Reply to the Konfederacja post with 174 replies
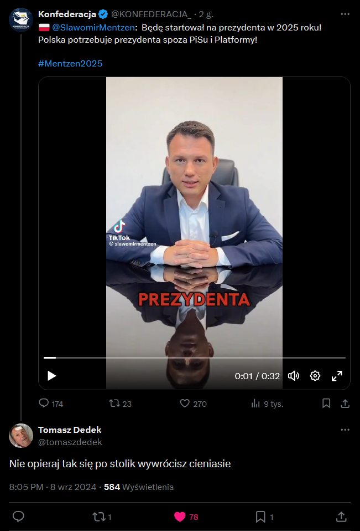This screenshot has height=531, width=360. [44, 403]
